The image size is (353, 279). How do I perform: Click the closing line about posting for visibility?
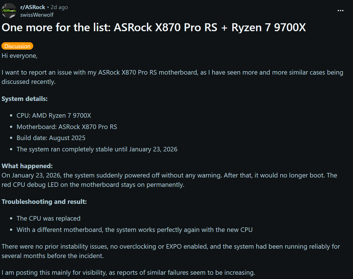[x=128, y=272]
